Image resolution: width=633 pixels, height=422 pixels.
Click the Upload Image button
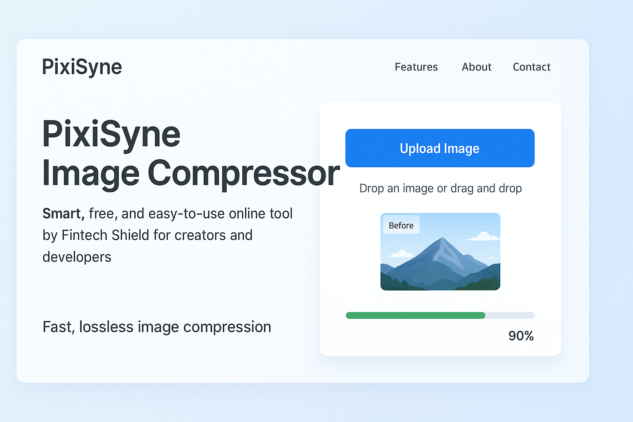(440, 148)
